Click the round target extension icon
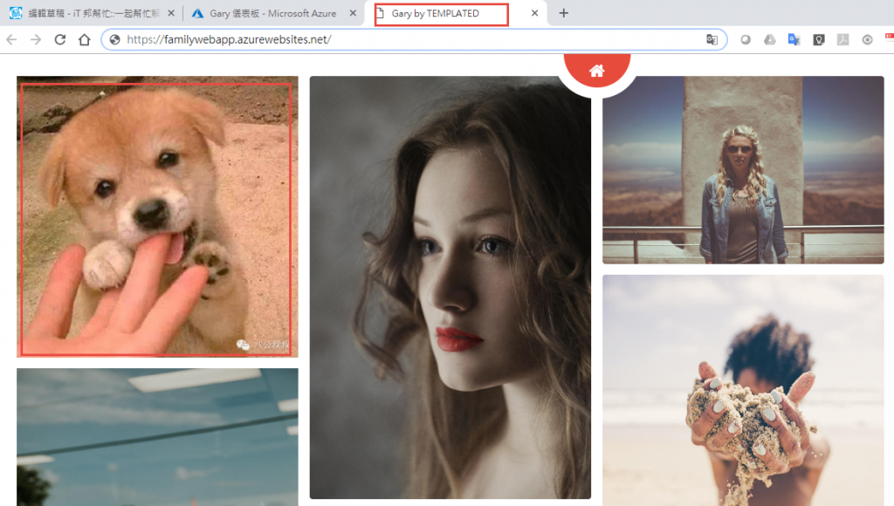 (x=867, y=39)
